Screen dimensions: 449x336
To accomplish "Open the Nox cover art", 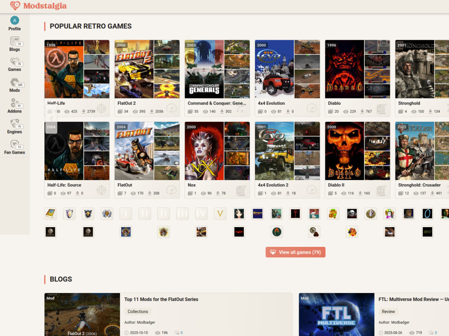I will tap(204, 151).
